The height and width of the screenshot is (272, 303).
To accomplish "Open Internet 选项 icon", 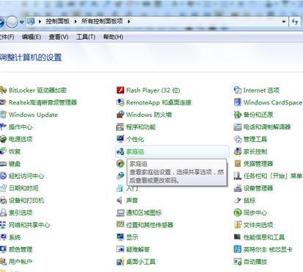I will [238, 90].
